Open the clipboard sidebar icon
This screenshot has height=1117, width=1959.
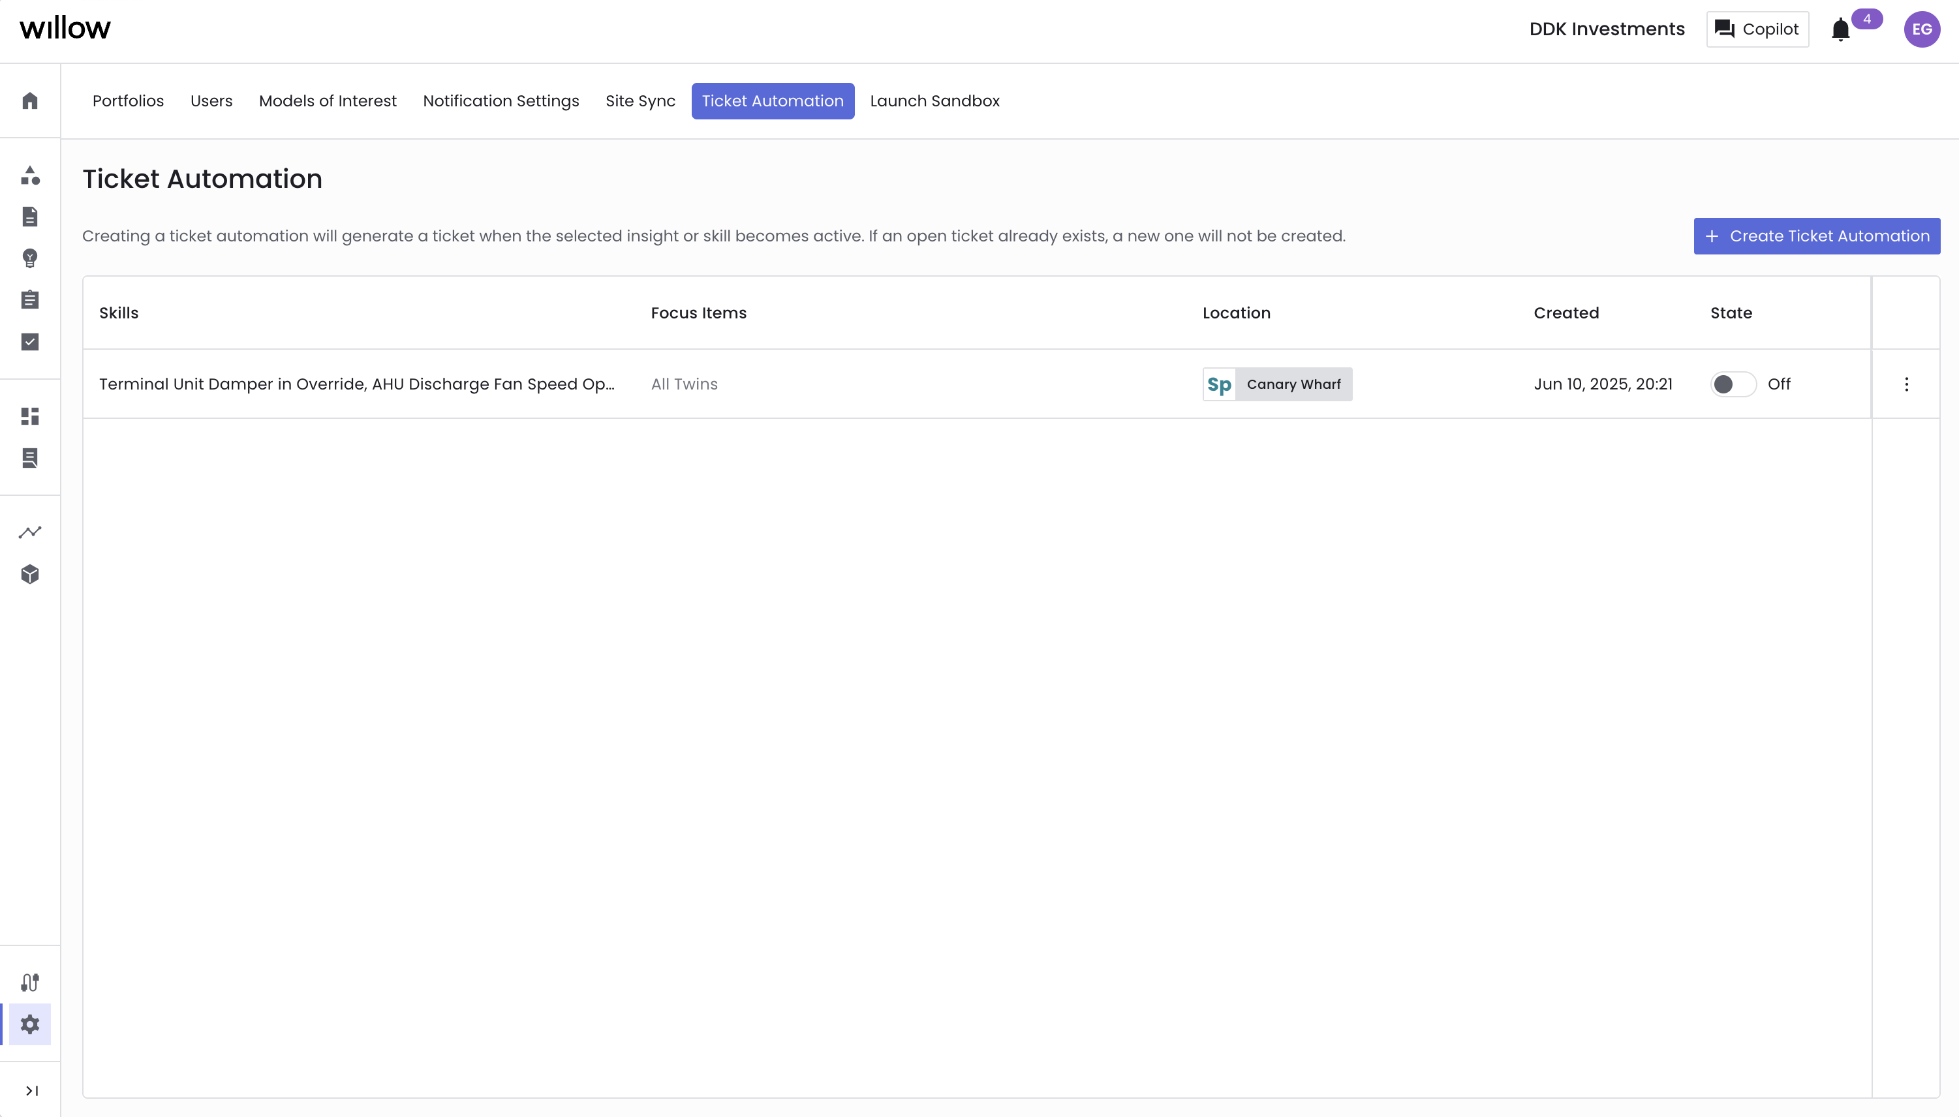[x=30, y=299]
